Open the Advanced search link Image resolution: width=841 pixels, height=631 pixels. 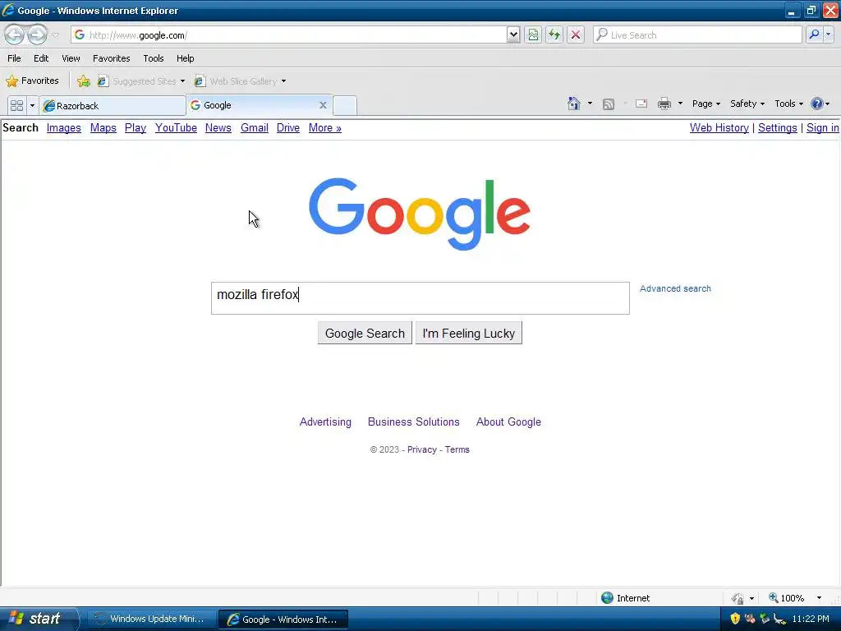[x=675, y=288]
